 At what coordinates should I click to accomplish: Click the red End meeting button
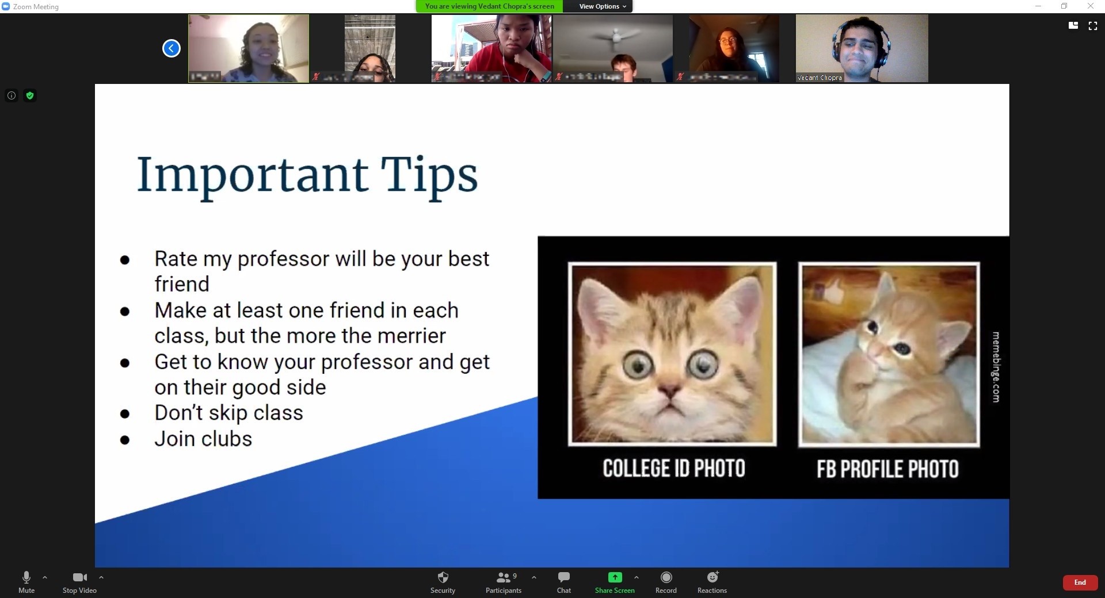coord(1080,582)
